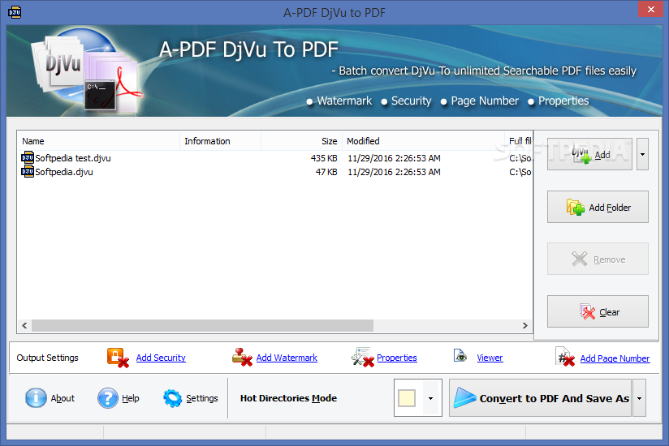Open the dropdown arrow beside Add

[x=642, y=154]
